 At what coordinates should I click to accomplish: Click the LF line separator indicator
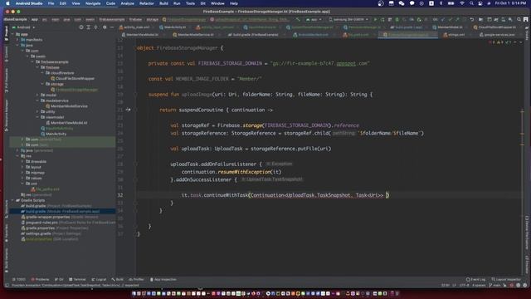click(454, 286)
